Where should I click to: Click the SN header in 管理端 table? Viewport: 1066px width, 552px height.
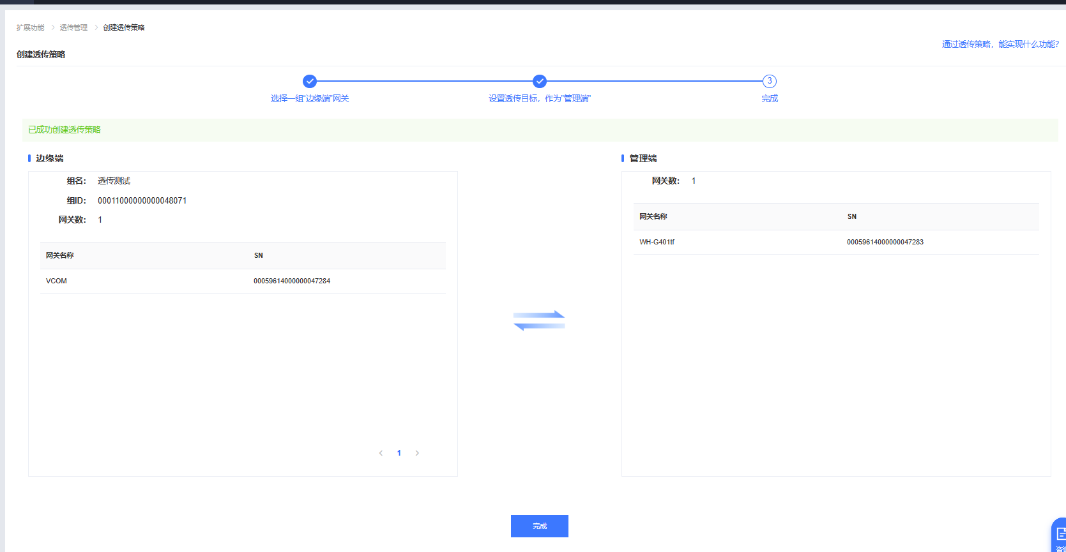852,216
